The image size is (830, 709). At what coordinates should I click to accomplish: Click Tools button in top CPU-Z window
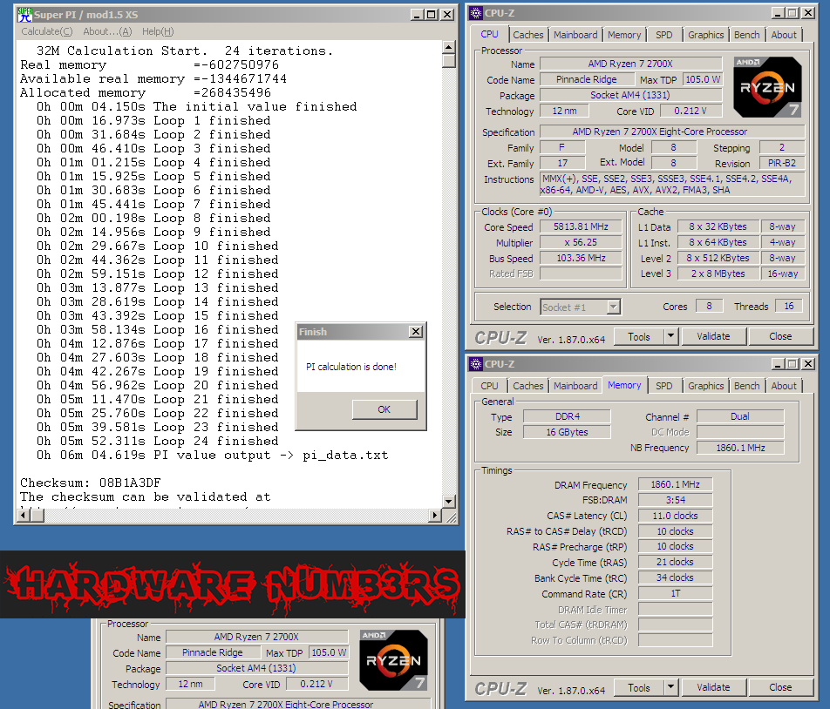[x=639, y=337]
